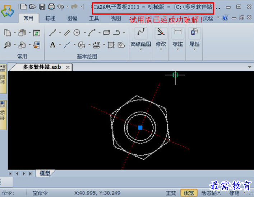This screenshot has width=254, height=197.
Task: Expand the Line tool dropdown arrow
Action: [x=60, y=33]
